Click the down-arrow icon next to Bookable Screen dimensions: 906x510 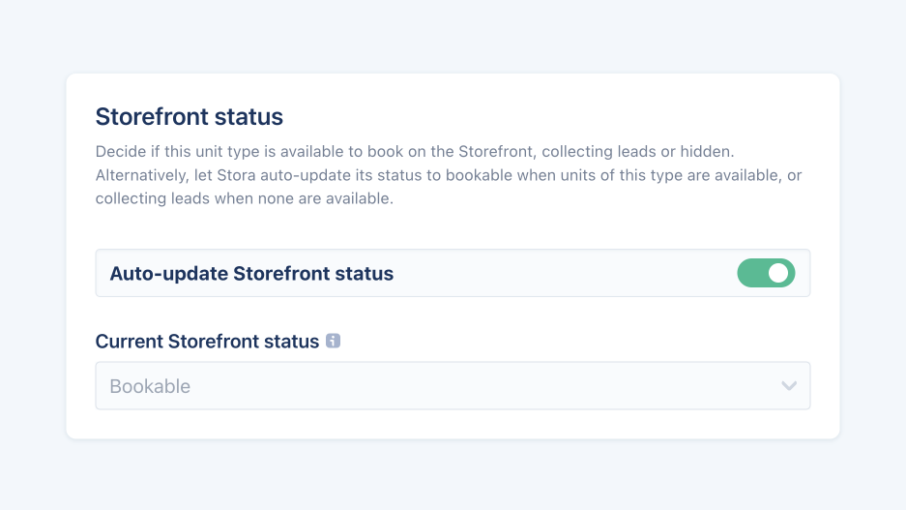click(789, 386)
